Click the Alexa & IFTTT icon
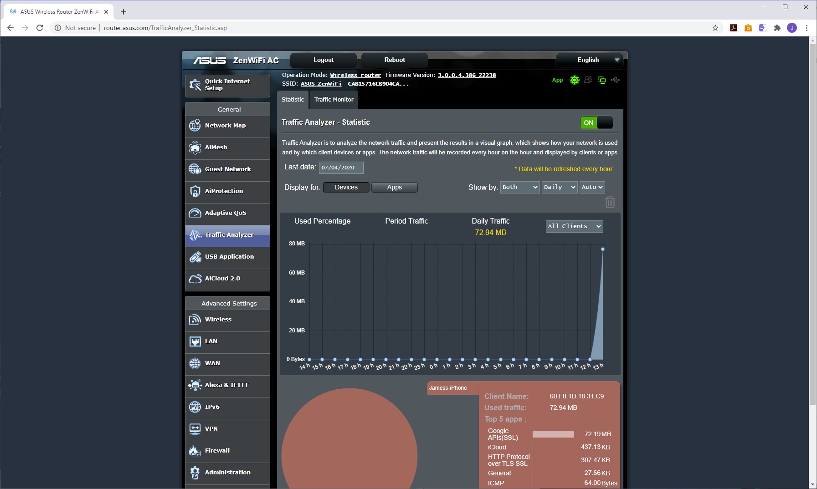817x489 pixels. 195,385
